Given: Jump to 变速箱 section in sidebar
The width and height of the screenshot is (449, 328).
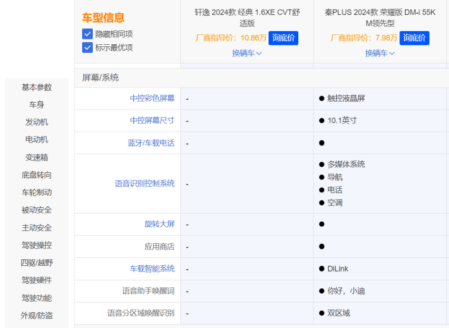Looking at the screenshot, I should 37,157.
